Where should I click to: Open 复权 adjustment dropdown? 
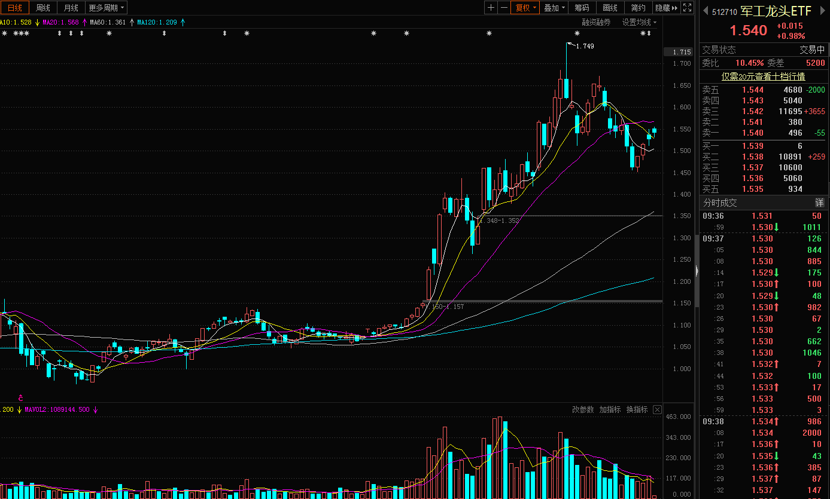pyautogui.click(x=527, y=8)
